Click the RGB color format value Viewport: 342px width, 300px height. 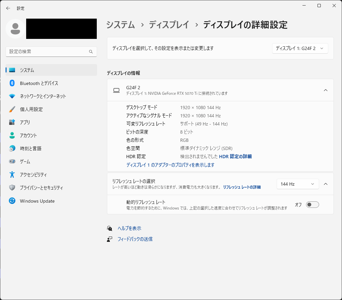[184, 140]
